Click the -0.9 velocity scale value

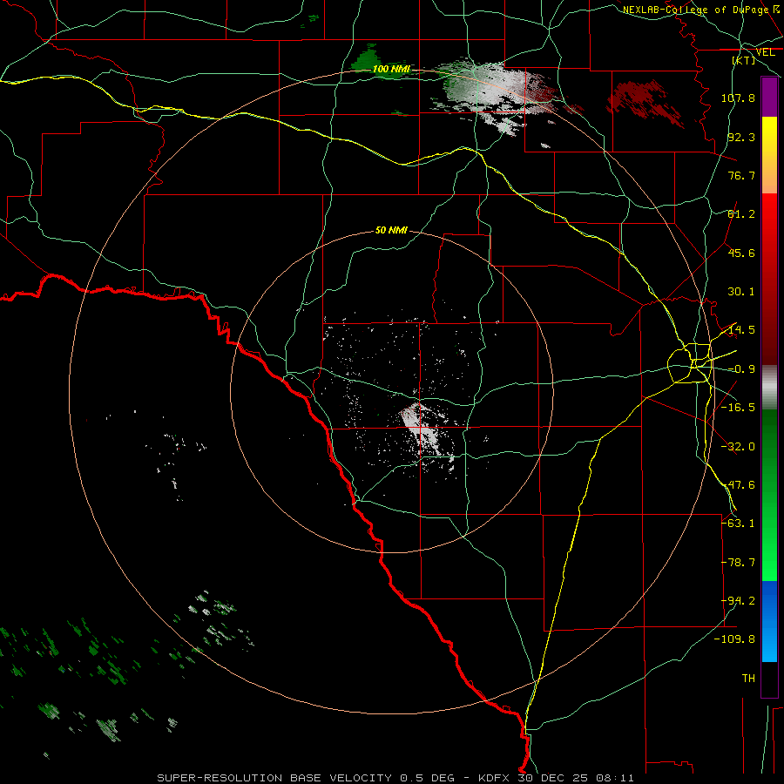point(741,369)
